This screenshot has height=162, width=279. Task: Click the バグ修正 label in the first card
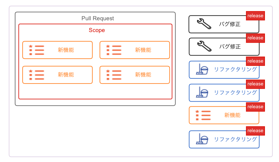(230, 24)
